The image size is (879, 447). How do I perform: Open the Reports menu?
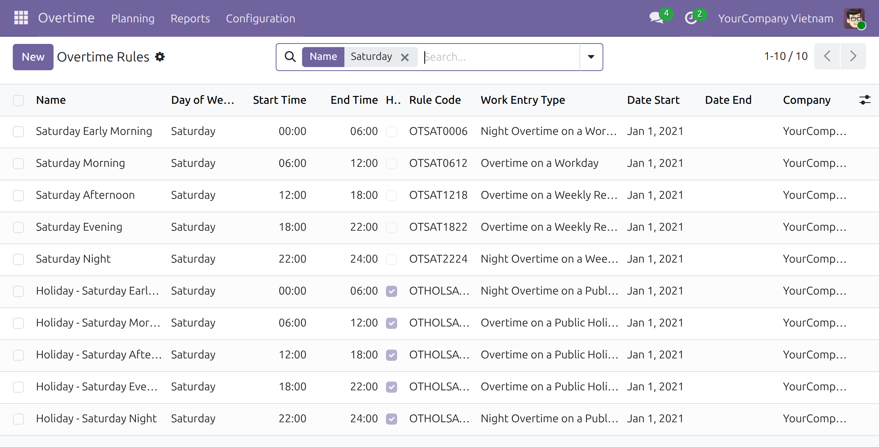pyautogui.click(x=190, y=18)
